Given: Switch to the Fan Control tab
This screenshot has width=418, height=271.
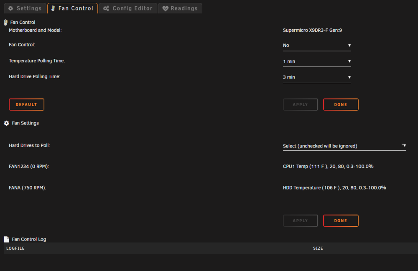Looking at the screenshot, I should (72, 8).
